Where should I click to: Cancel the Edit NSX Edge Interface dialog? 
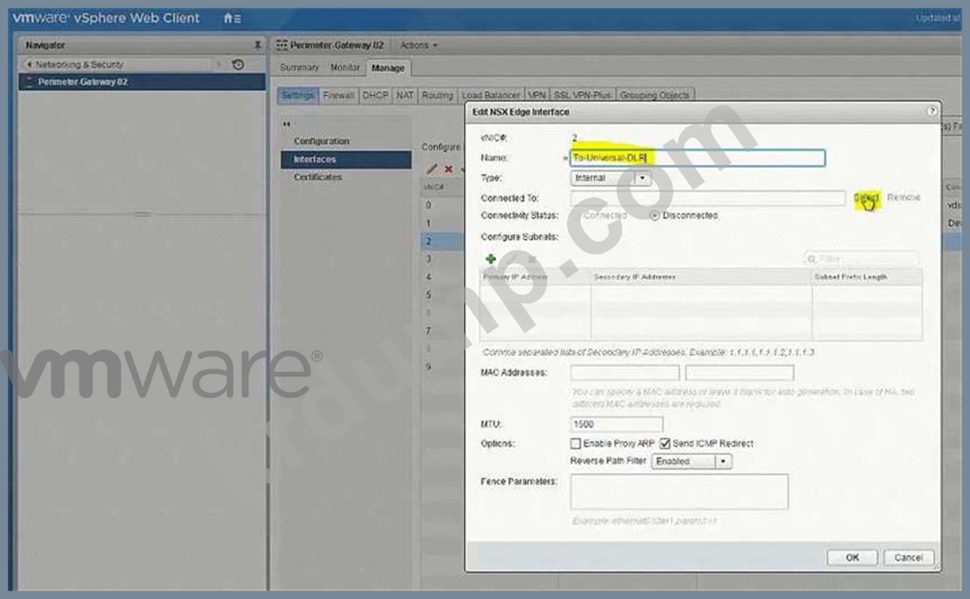[x=908, y=557]
